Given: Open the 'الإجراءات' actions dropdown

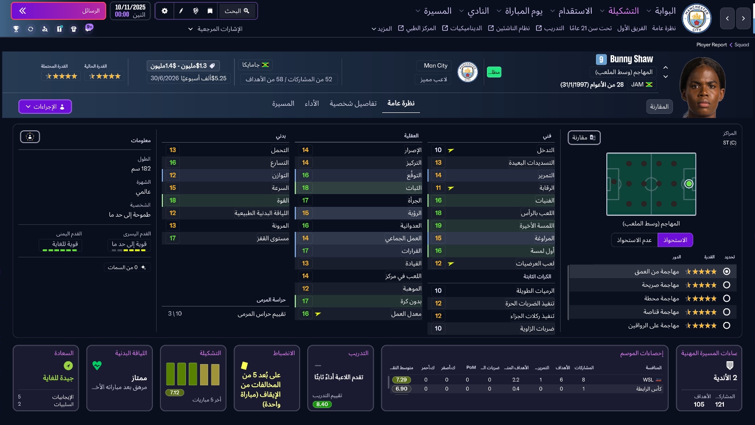Looking at the screenshot, I should 45,106.
